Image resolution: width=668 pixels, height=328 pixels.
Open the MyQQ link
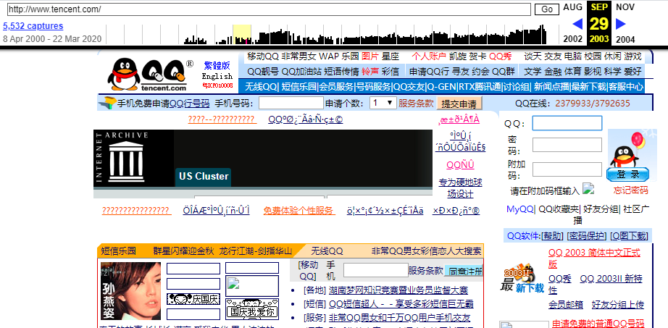point(519,209)
